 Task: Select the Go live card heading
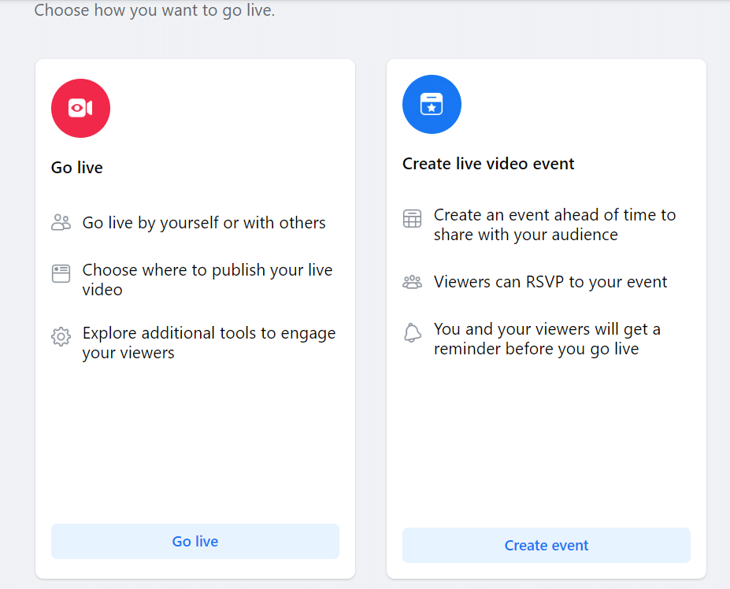77,168
